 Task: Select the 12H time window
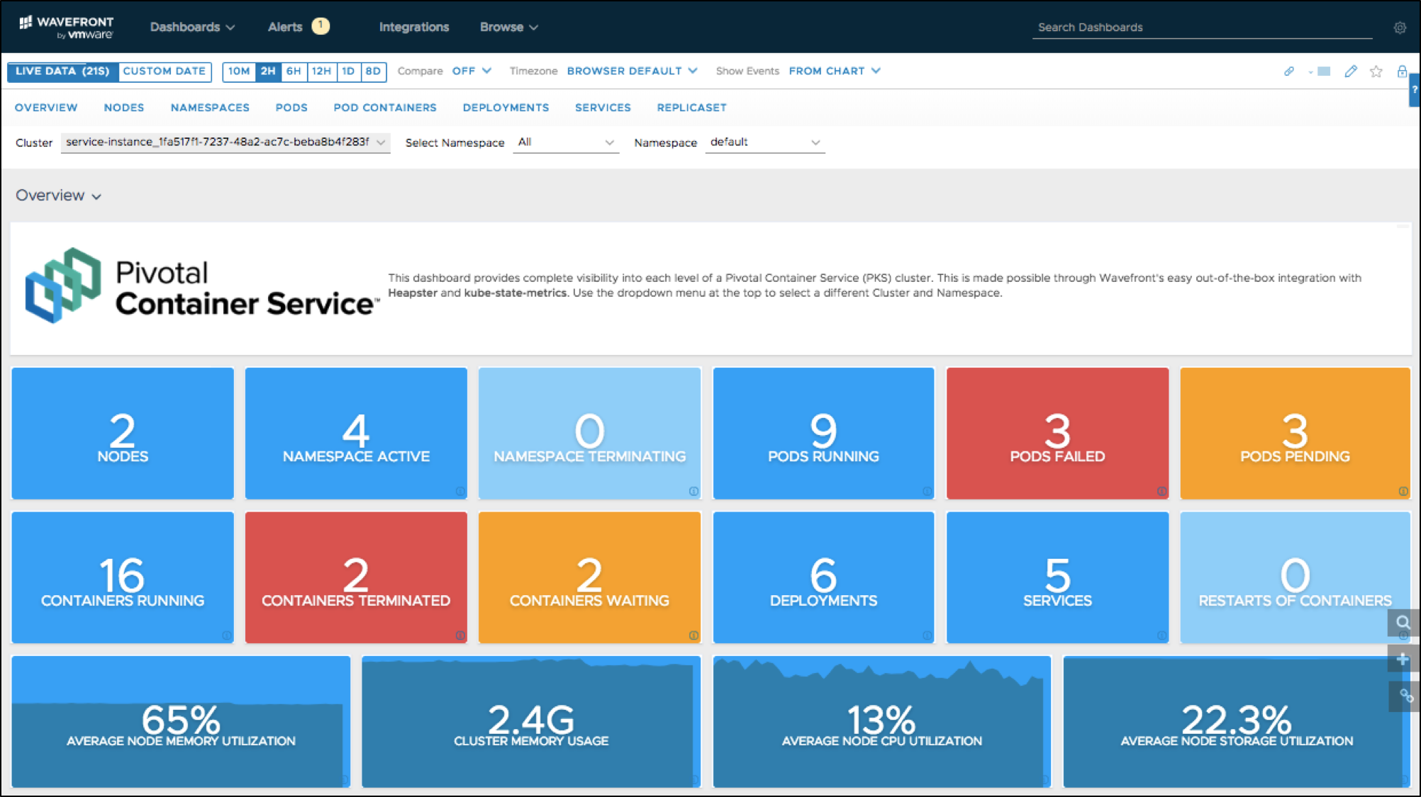(321, 72)
